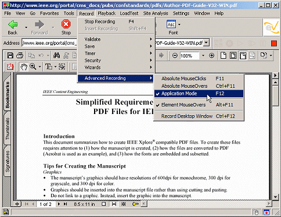Expand the Security submenu
The width and height of the screenshot is (281, 217).
[x=116, y=61]
